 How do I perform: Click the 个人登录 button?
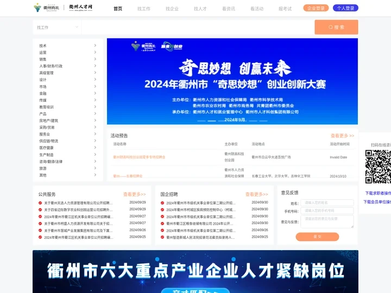345,8
